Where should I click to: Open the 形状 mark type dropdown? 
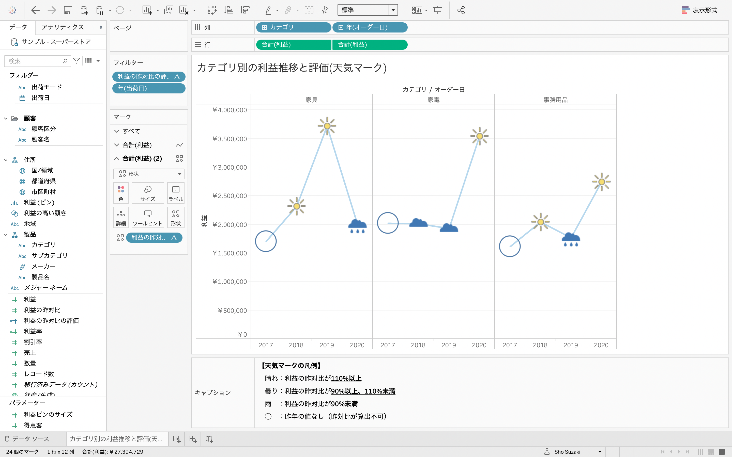(x=179, y=174)
